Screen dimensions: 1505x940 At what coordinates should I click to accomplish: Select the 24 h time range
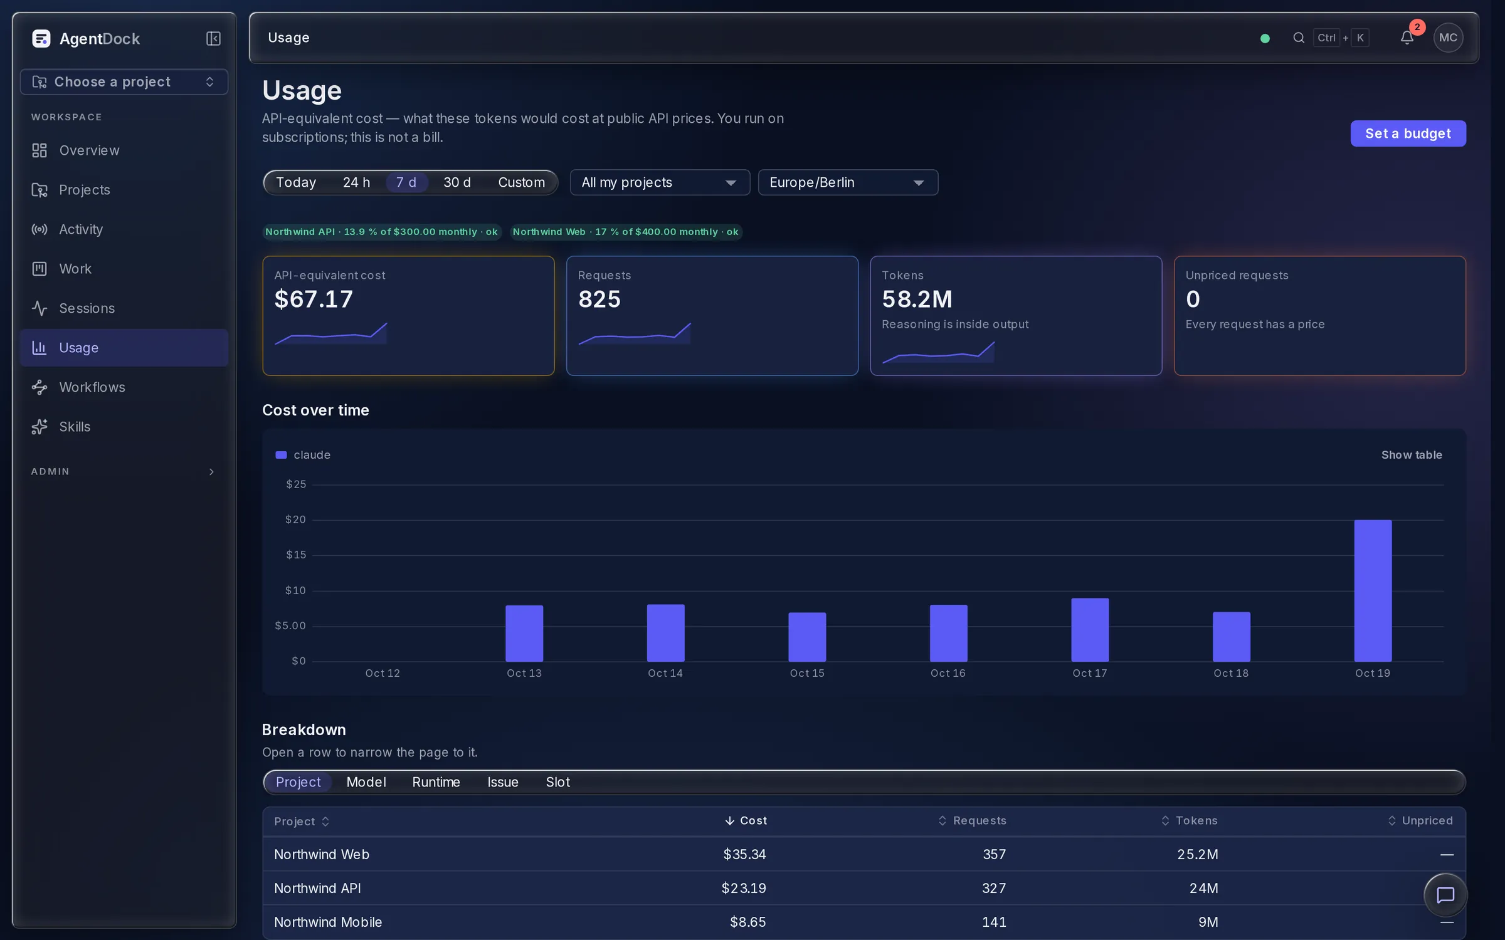point(356,182)
